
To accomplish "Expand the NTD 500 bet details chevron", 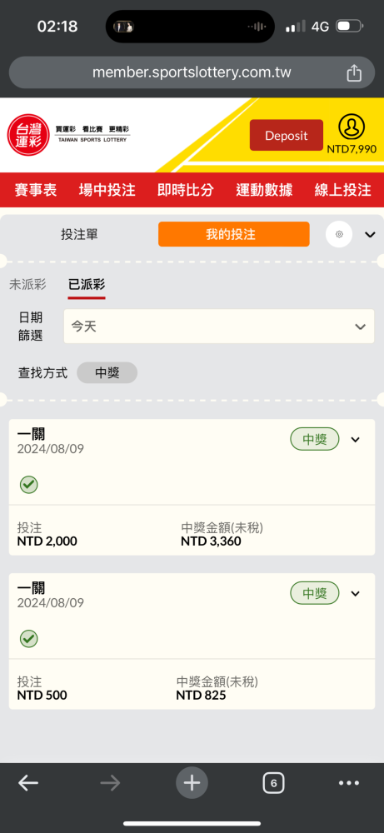I will click(x=356, y=593).
